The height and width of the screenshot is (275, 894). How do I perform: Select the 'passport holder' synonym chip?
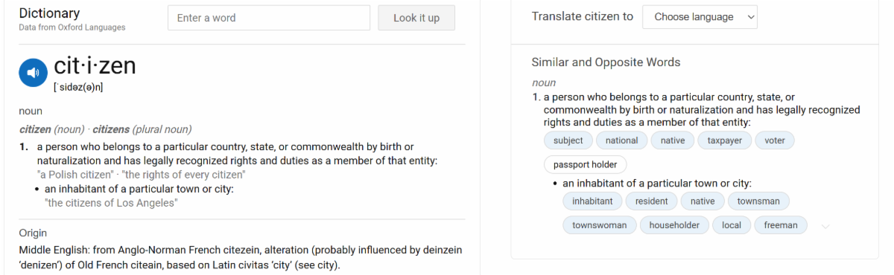(x=586, y=165)
